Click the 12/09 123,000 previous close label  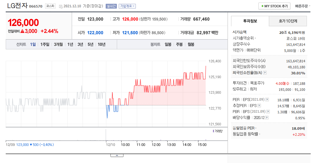[x=30, y=145]
